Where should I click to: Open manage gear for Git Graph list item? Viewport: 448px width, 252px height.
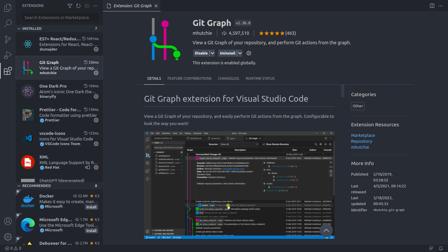pyautogui.click(x=96, y=73)
